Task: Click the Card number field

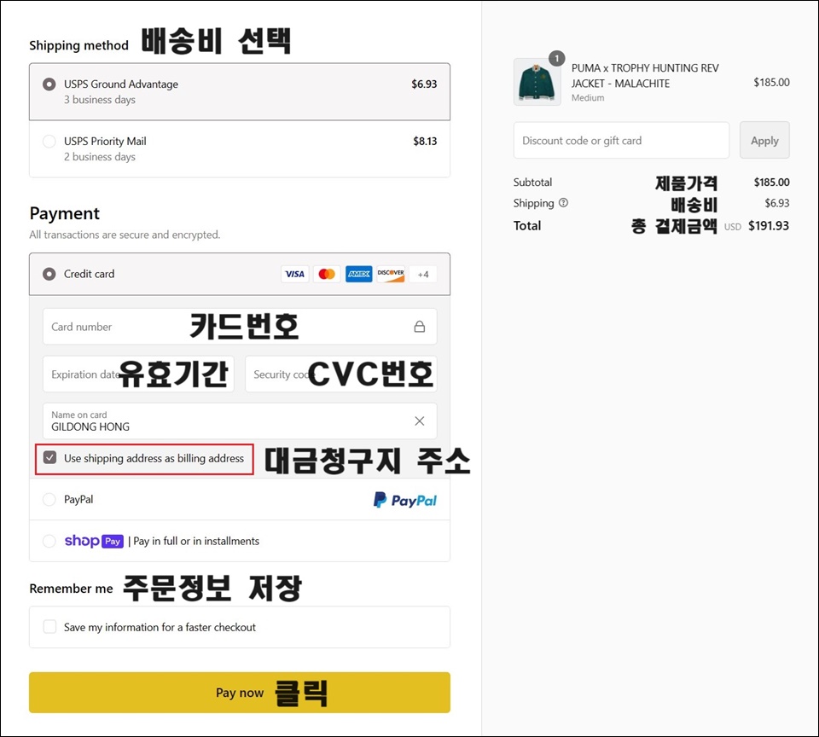Action: pyautogui.click(x=240, y=327)
